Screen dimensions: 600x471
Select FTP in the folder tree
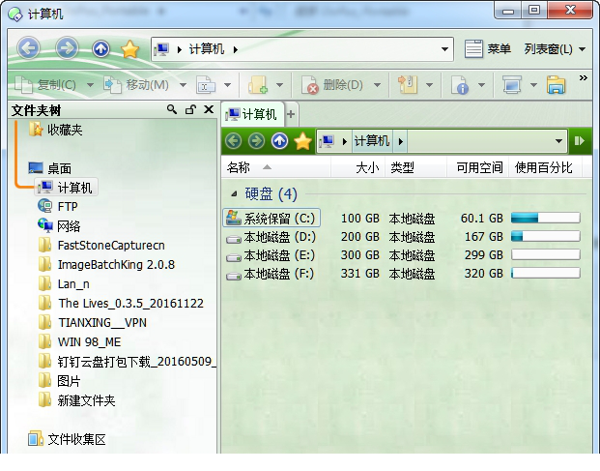click(x=58, y=206)
